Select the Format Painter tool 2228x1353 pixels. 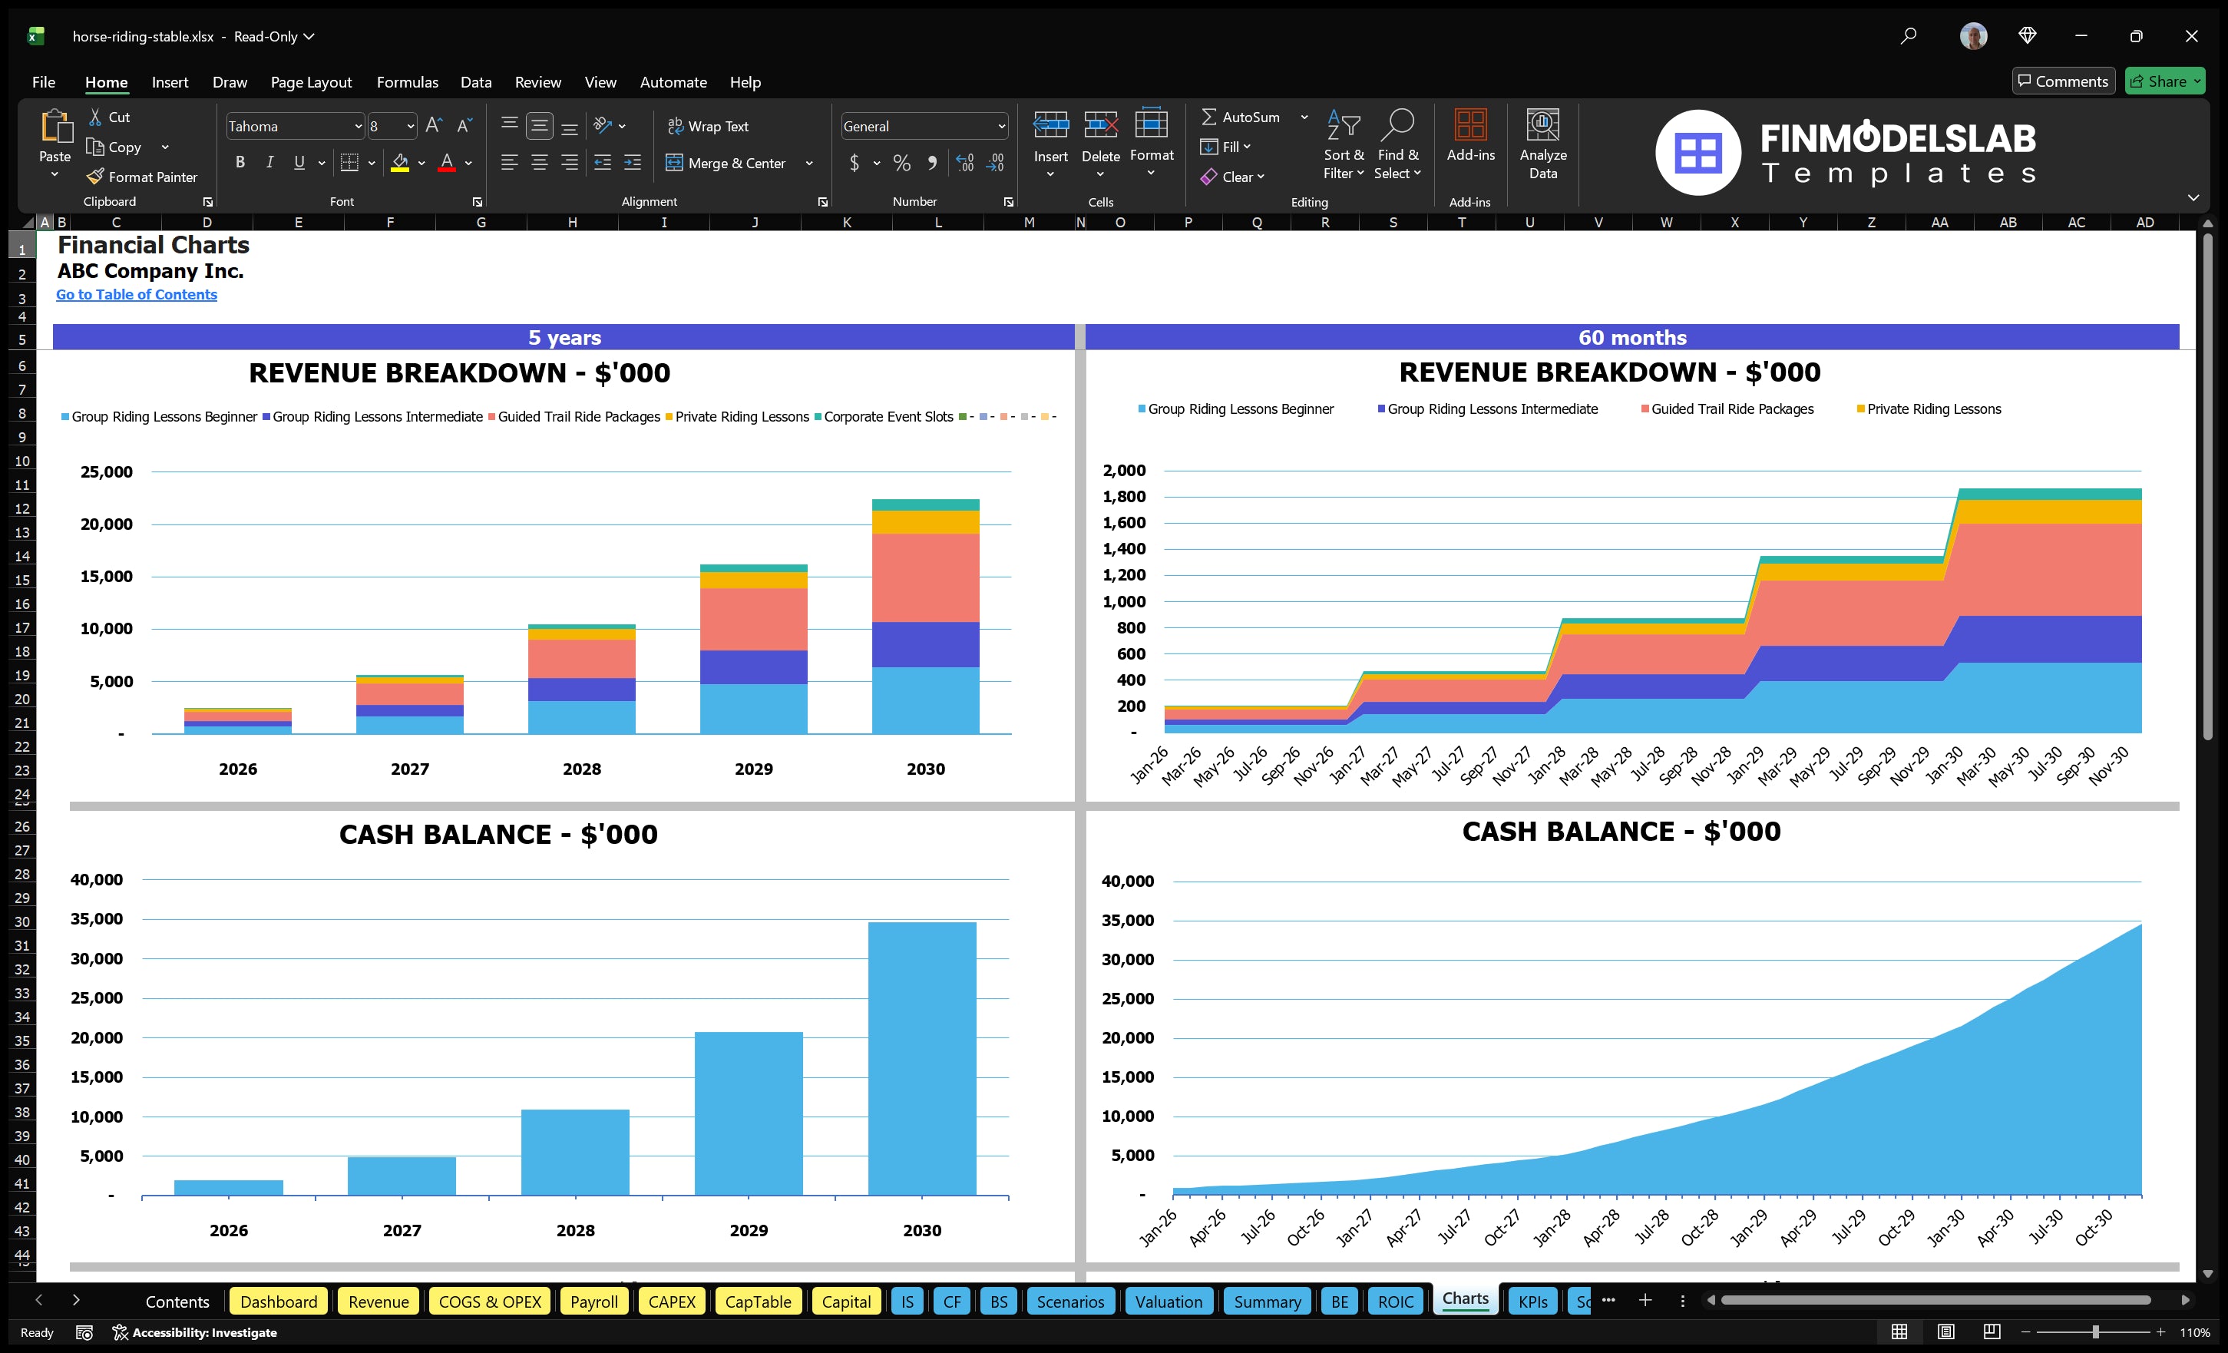pos(142,177)
